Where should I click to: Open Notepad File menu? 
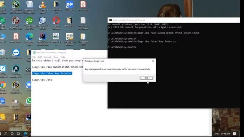pyautogui.click(x=34, y=57)
